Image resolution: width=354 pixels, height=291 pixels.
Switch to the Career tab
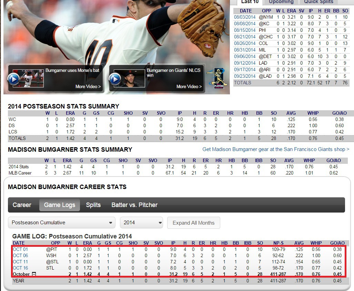click(x=22, y=205)
